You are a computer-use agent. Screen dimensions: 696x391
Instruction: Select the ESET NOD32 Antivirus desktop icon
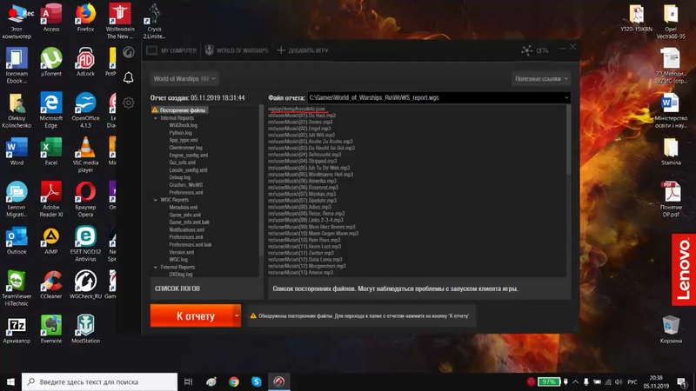[85, 243]
